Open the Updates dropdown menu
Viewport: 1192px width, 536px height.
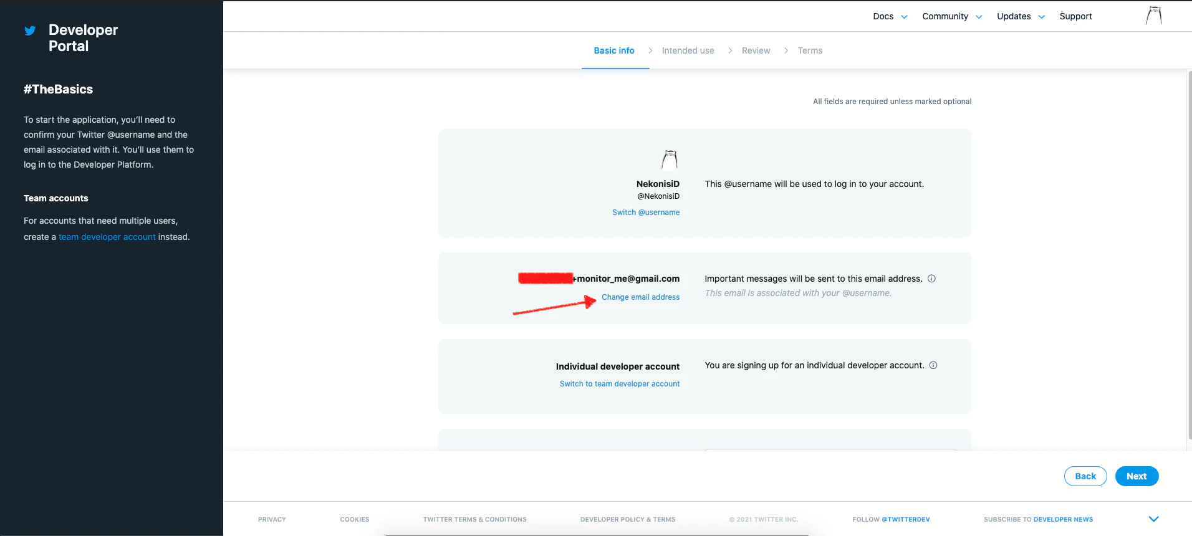[x=1021, y=16]
